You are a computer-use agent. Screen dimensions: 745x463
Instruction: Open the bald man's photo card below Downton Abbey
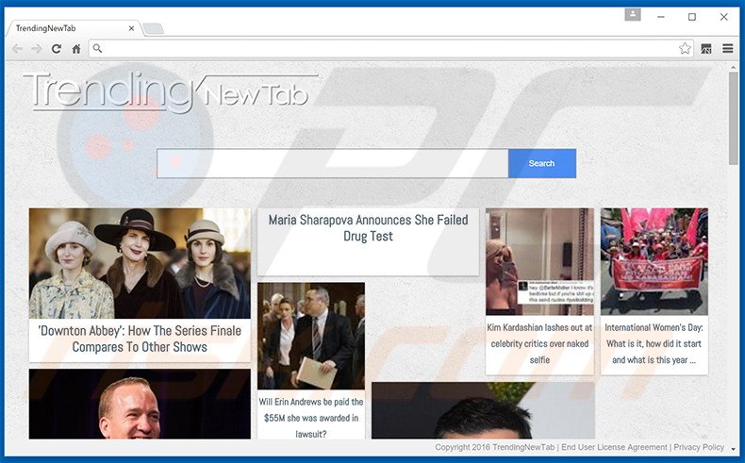[140, 404]
